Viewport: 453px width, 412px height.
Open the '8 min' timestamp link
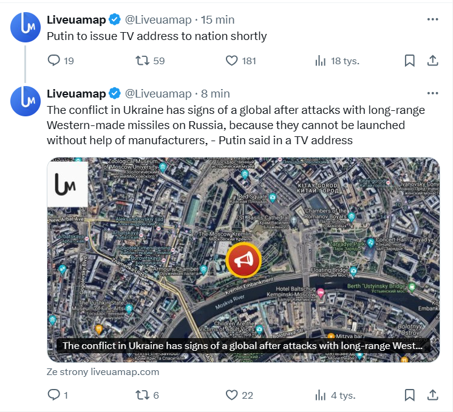pos(216,94)
